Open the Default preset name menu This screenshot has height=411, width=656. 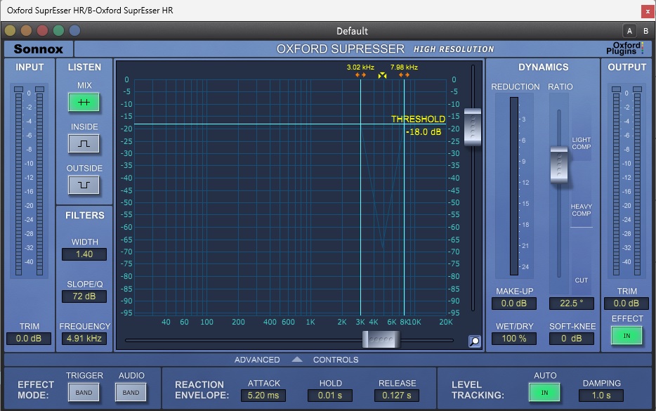(x=352, y=31)
